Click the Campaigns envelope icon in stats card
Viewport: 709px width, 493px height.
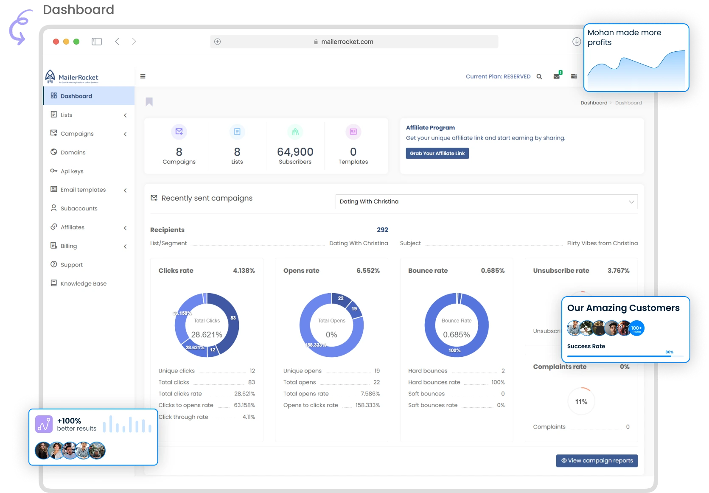(179, 132)
